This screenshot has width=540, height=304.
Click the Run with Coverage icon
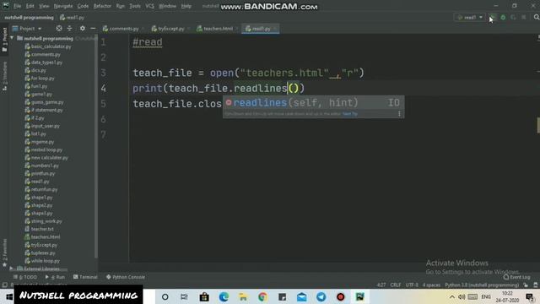click(514, 17)
